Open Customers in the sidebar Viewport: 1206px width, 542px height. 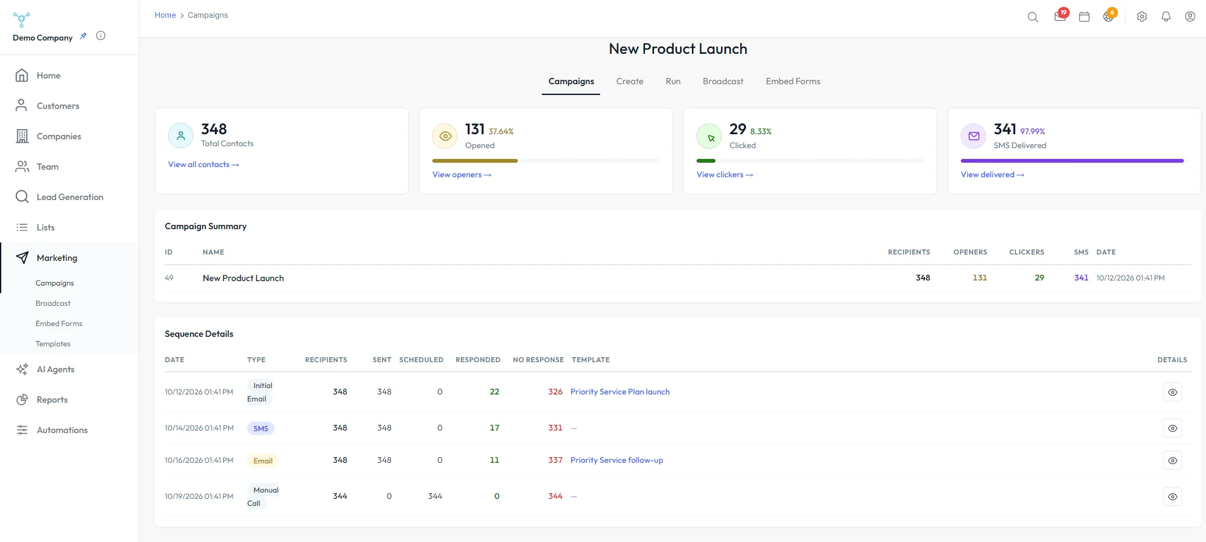coord(70,106)
